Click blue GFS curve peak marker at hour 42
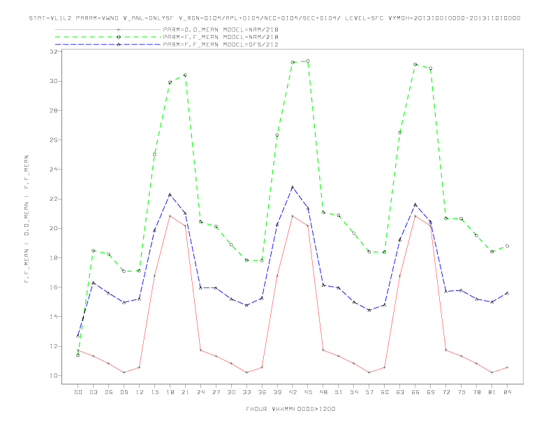 293,188
